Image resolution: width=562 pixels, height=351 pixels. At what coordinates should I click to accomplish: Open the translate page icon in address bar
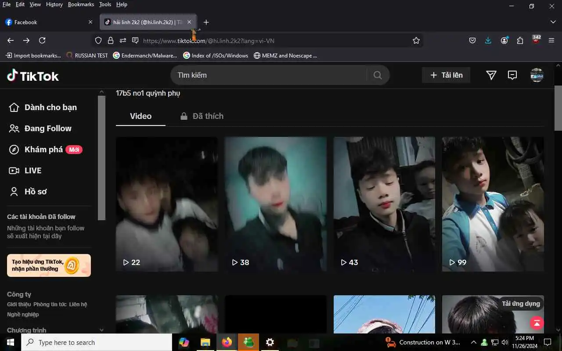coord(135,40)
